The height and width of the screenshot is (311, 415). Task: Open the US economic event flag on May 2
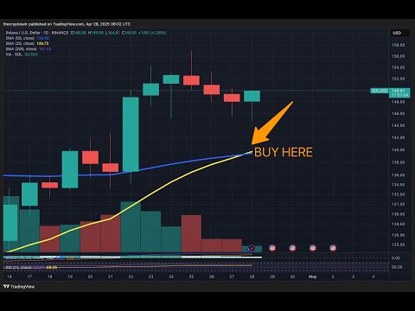(x=333, y=248)
